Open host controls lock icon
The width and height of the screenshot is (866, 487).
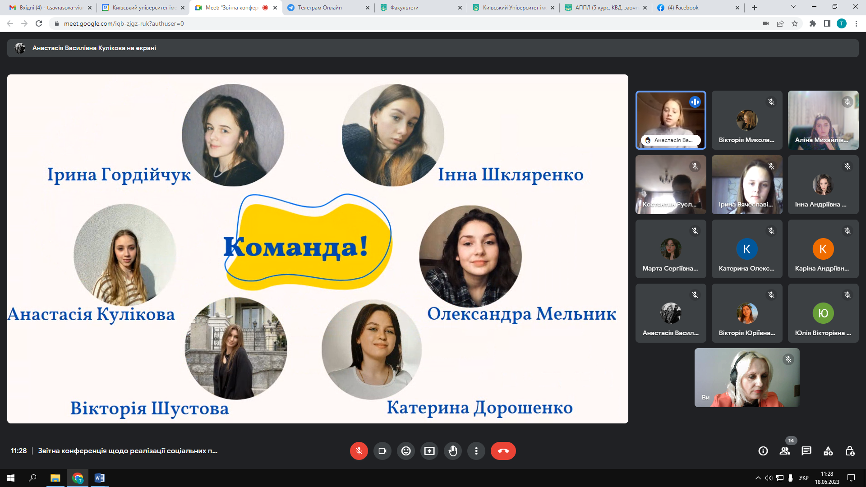tap(850, 451)
